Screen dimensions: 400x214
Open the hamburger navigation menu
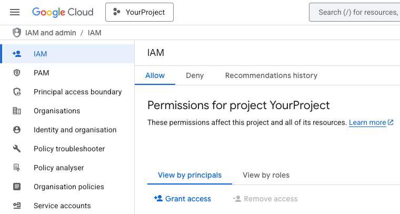tap(15, 12)
